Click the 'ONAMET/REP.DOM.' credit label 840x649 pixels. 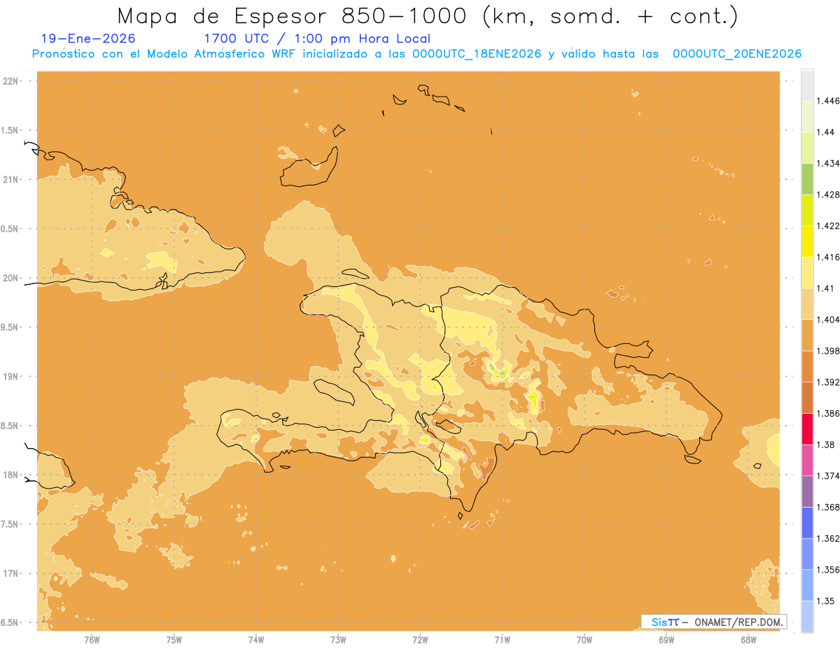(x=738, y=622)
